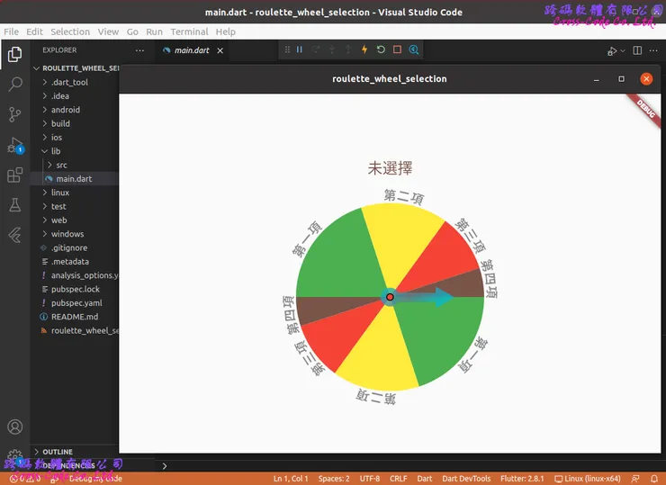
Task: Open the pubspec.yaml file
Action: point(75,303)
